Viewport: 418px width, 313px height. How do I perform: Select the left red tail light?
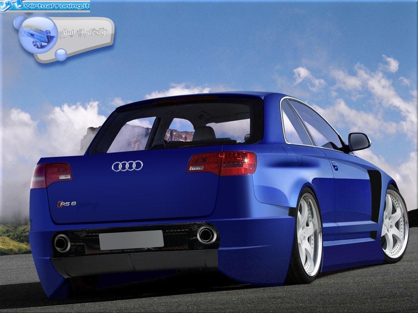51,175
